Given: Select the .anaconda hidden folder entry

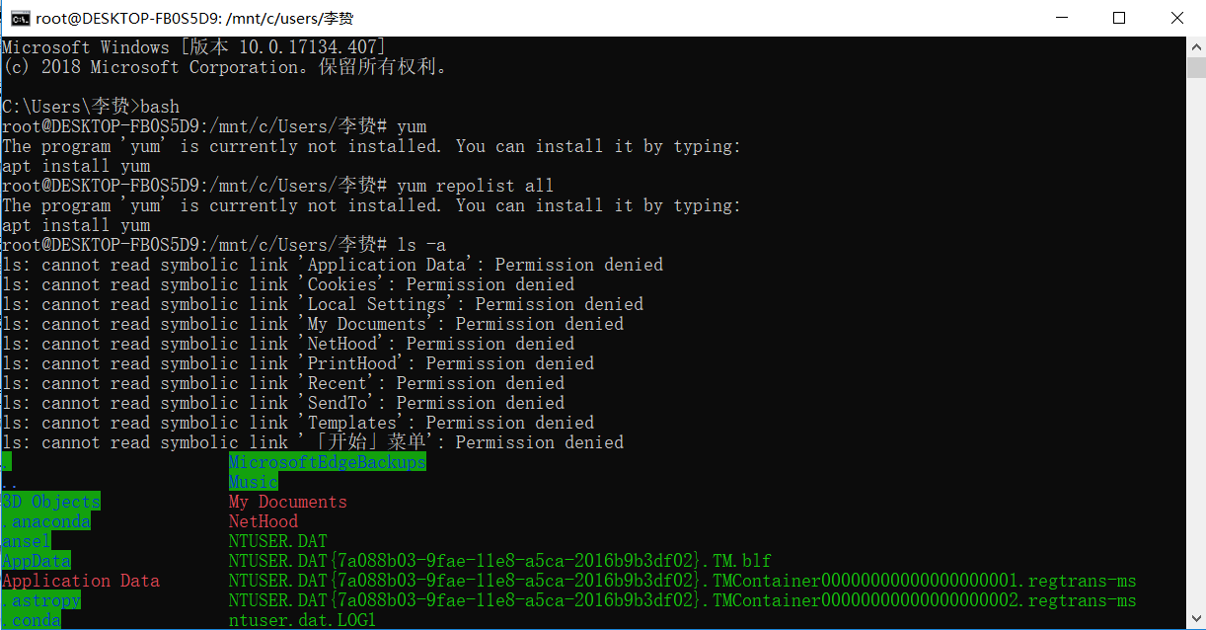Looking at the screenshot, I should click(46, 520).
